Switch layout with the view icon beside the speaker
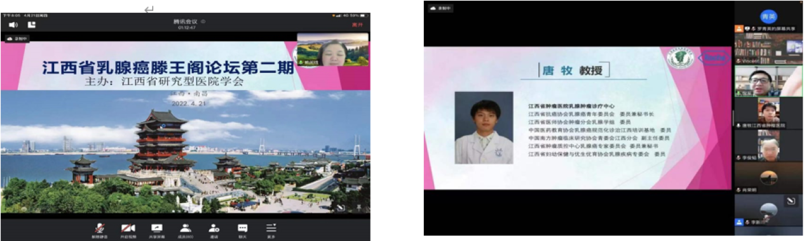The width and height of the screenshot is (804, 241). click(32, 25)
